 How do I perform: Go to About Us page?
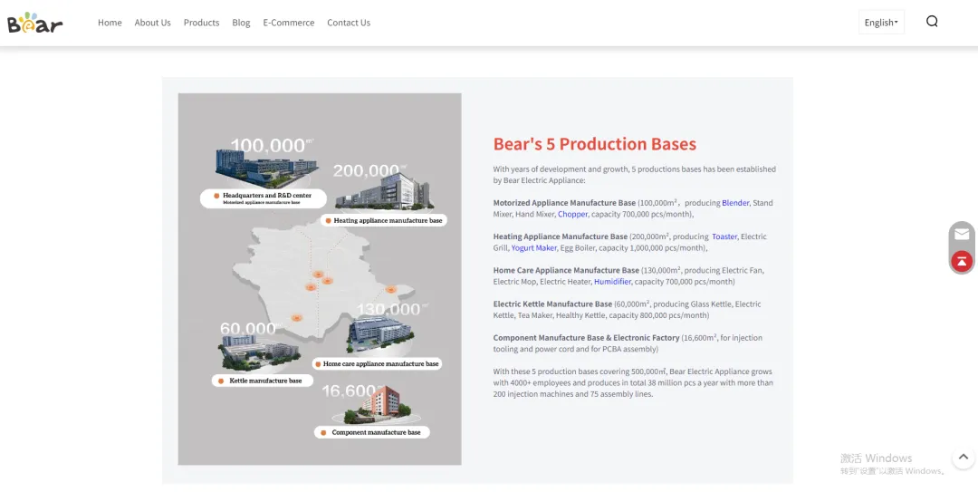pyautogui.click(x=152, y=23)
